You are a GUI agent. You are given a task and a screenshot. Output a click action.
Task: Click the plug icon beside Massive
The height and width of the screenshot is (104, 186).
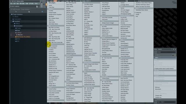coord(17,35)
